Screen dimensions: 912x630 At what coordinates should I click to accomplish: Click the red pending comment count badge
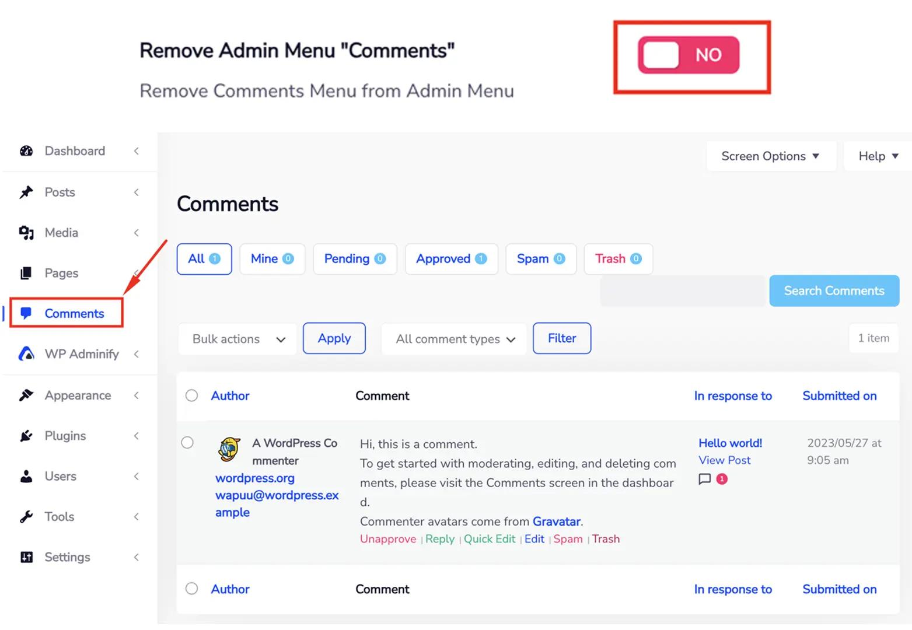(x=722, y=479)
